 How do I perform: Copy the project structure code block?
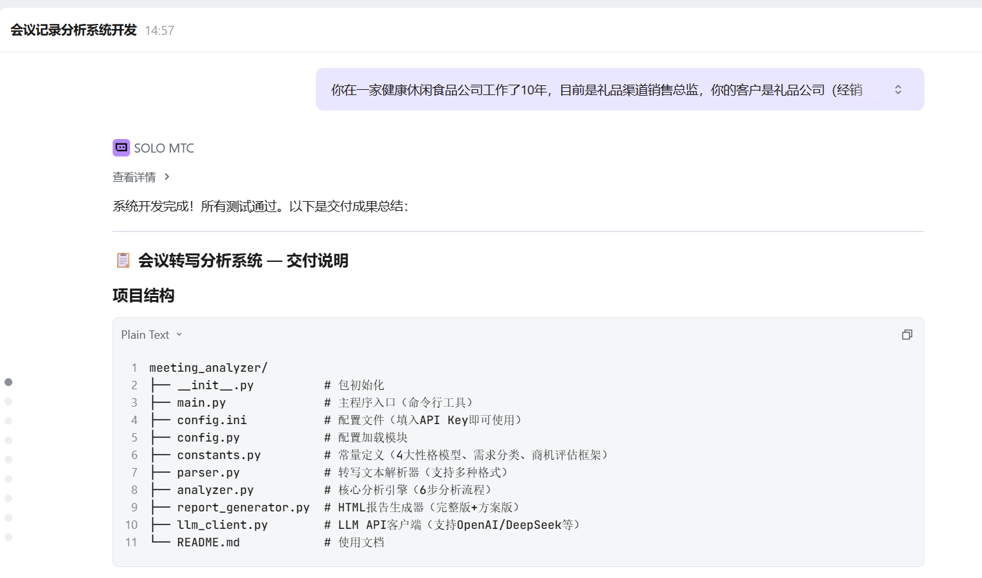click(x=907, y=334)
